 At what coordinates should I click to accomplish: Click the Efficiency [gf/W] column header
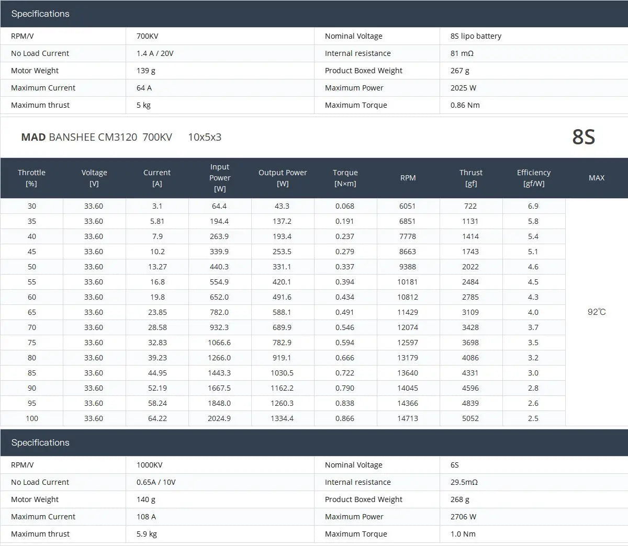click(x=534, y=178)
